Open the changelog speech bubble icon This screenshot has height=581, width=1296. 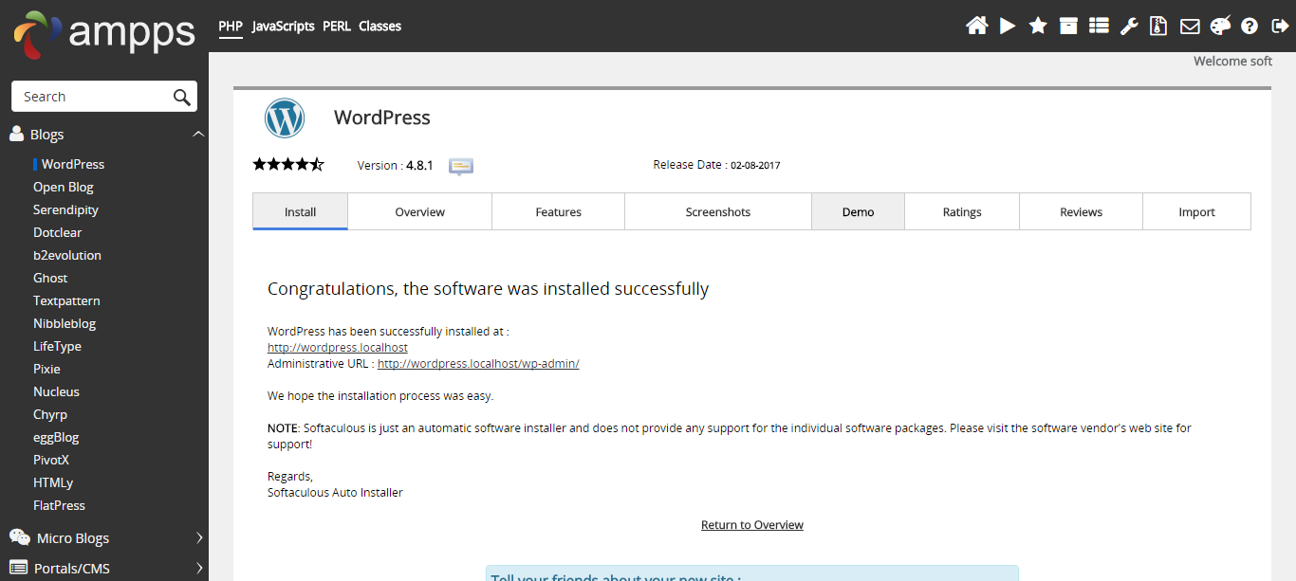click(461, 166)
